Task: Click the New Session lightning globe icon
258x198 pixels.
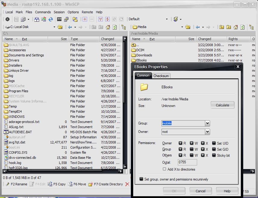Action: [175, 19]
